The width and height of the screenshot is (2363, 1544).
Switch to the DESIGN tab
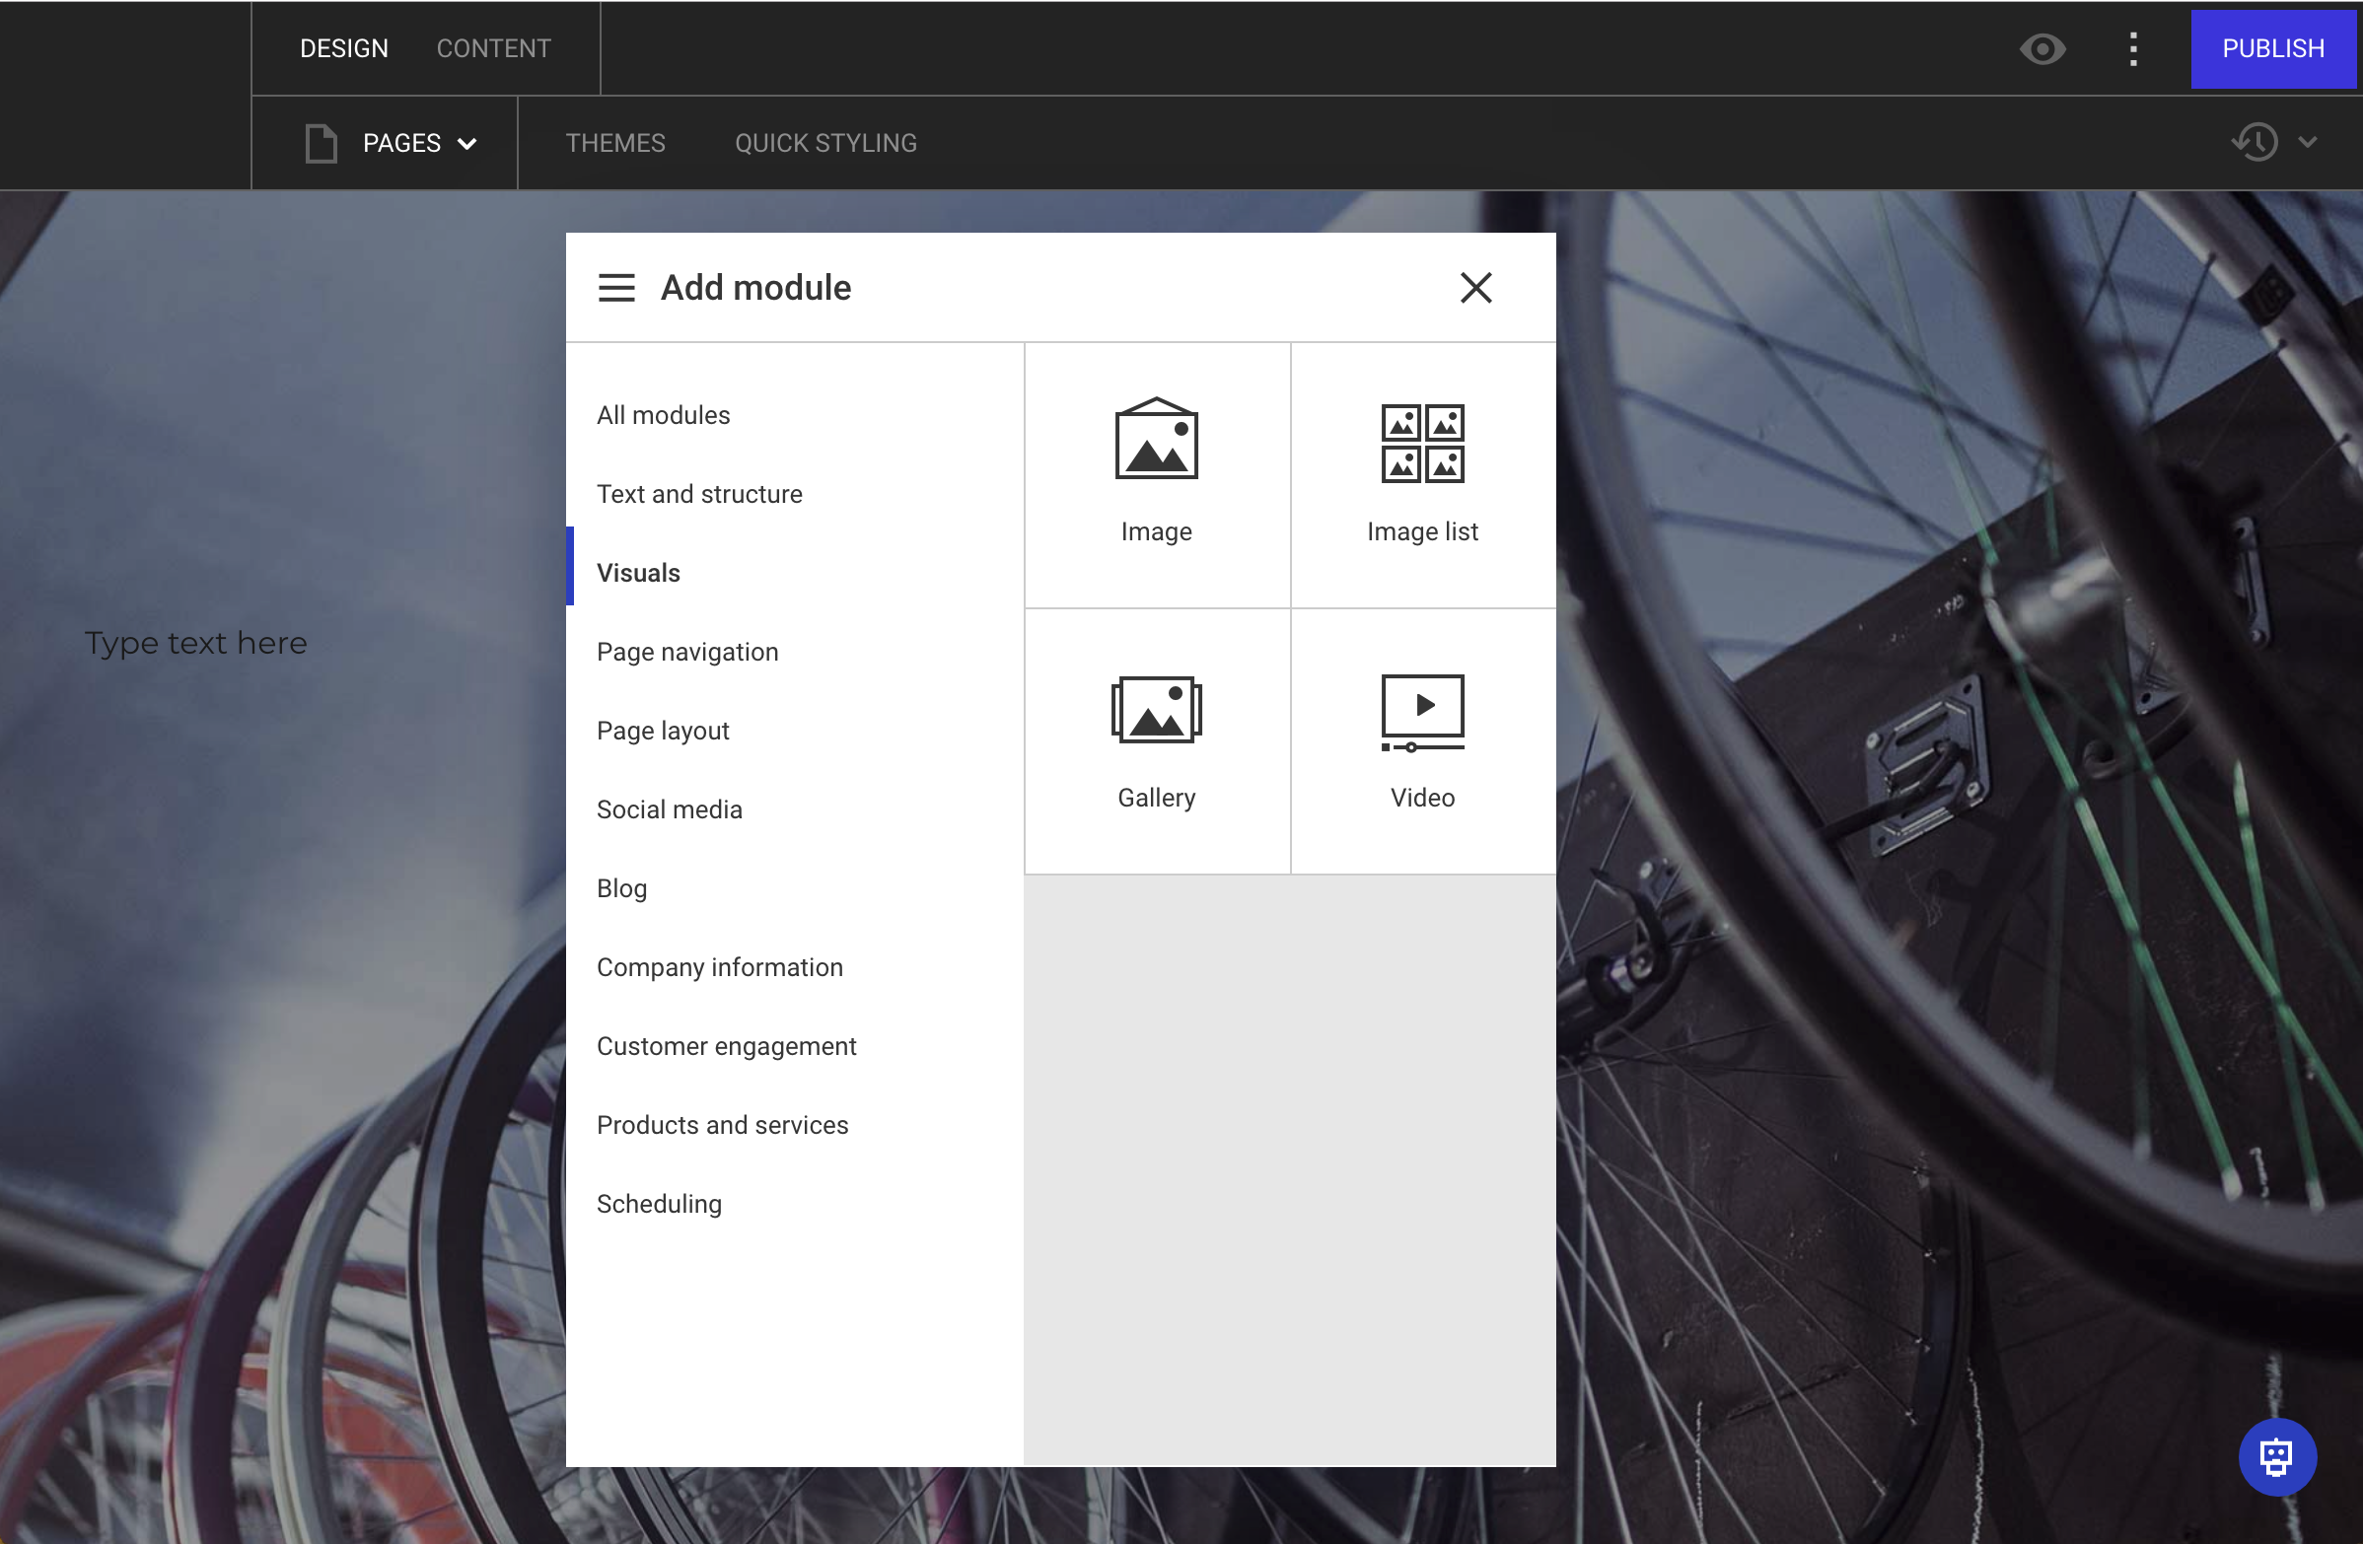[343, 47]
